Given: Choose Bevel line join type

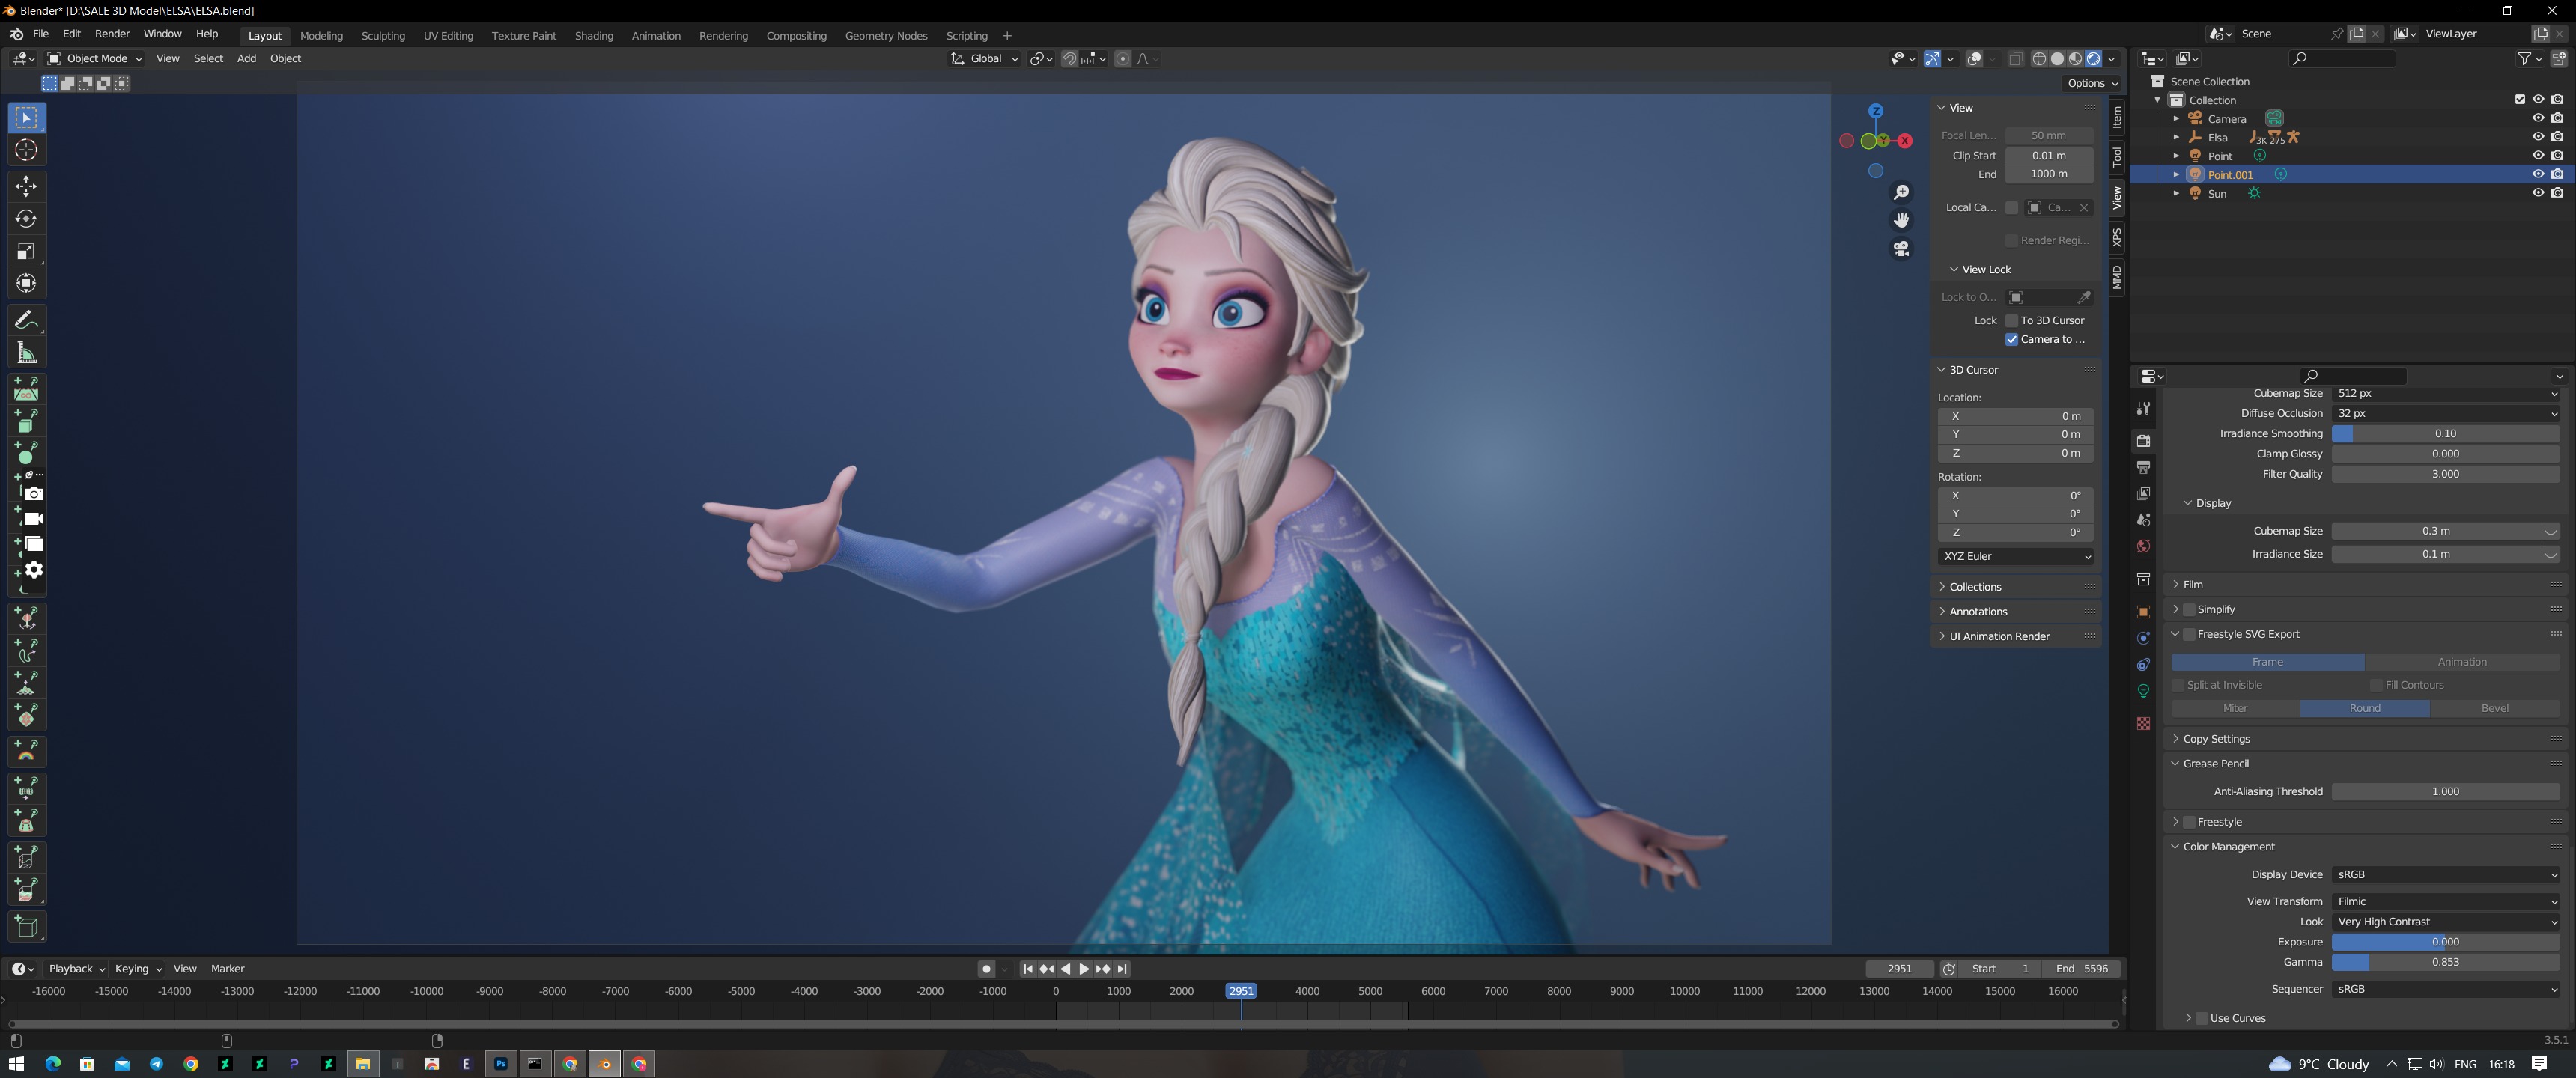Looking at the screenshot, I should 2495,708.
